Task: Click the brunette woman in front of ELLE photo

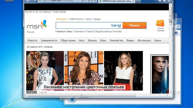Action: [x=84, y=71]
